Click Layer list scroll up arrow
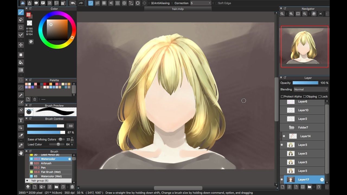The width and height of the screenshot is (347, 195). click(x=327, y=101)
